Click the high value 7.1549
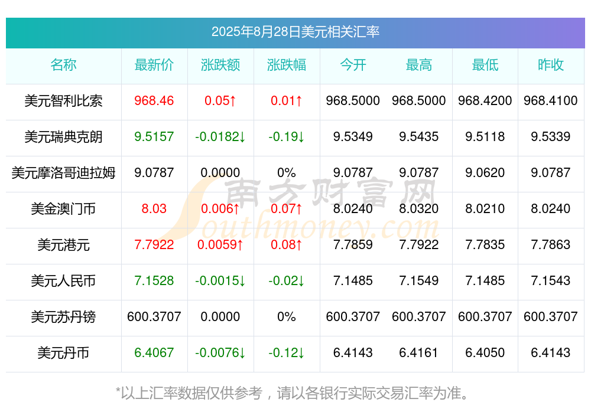591x412 pixels. (x=419, y=281)
